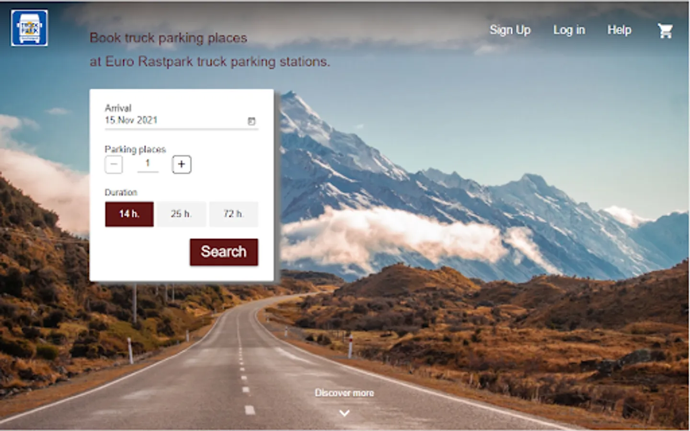Click the Discover more down chevron
Image resolution: width=690 pixels, height=431 pixels.
(x=345, y=413)
